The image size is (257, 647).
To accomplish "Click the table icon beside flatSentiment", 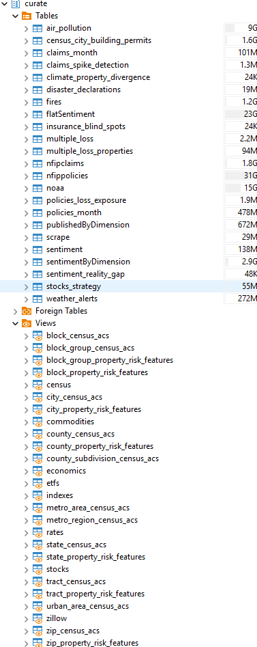I will (37, 114).
